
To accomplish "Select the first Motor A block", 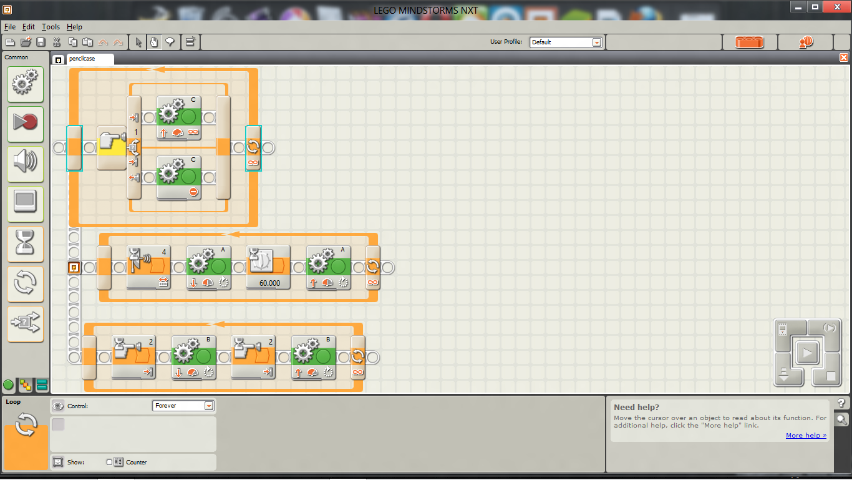I will point(209,267).
